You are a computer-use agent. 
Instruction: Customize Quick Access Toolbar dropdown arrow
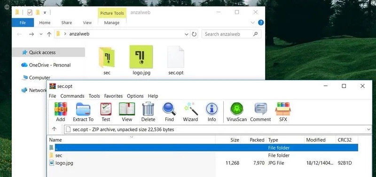45,13
